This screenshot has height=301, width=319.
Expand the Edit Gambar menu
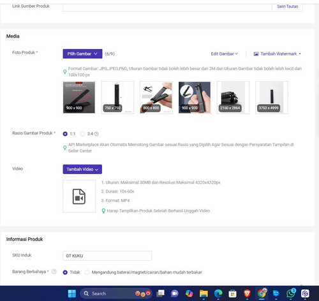225,54
